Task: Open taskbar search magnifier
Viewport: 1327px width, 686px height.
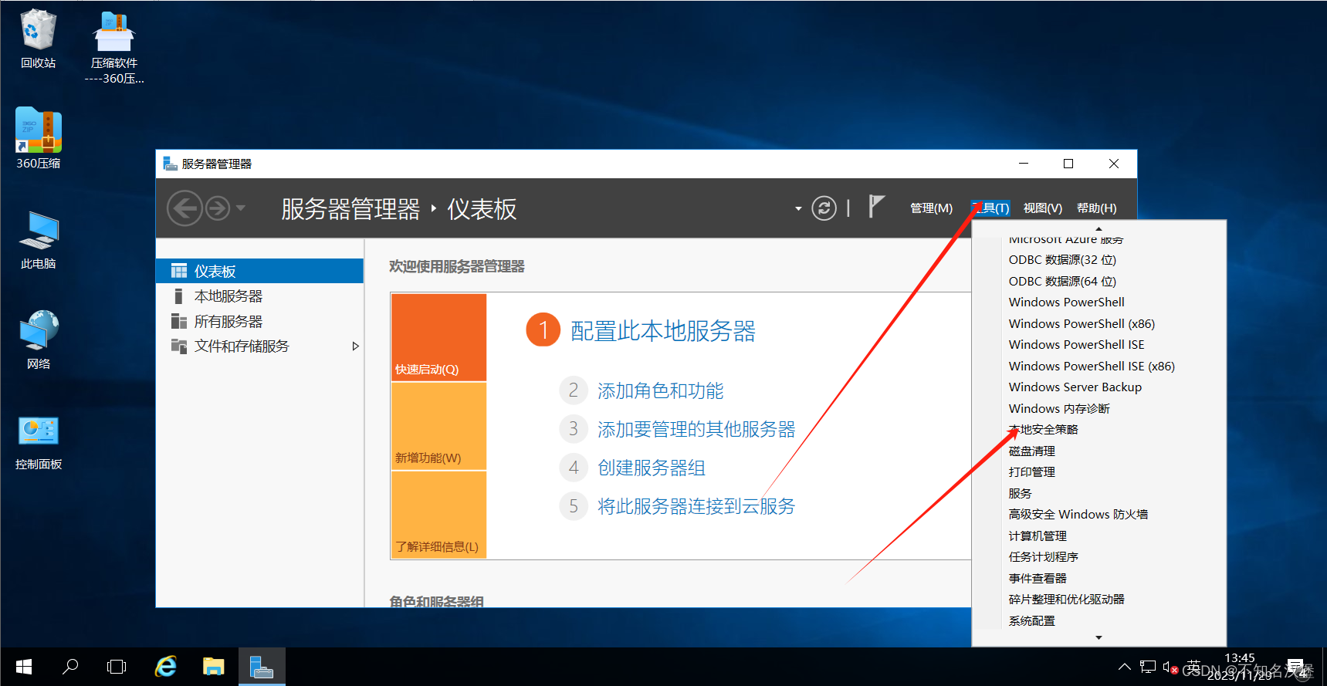Action: click(70, 667)
